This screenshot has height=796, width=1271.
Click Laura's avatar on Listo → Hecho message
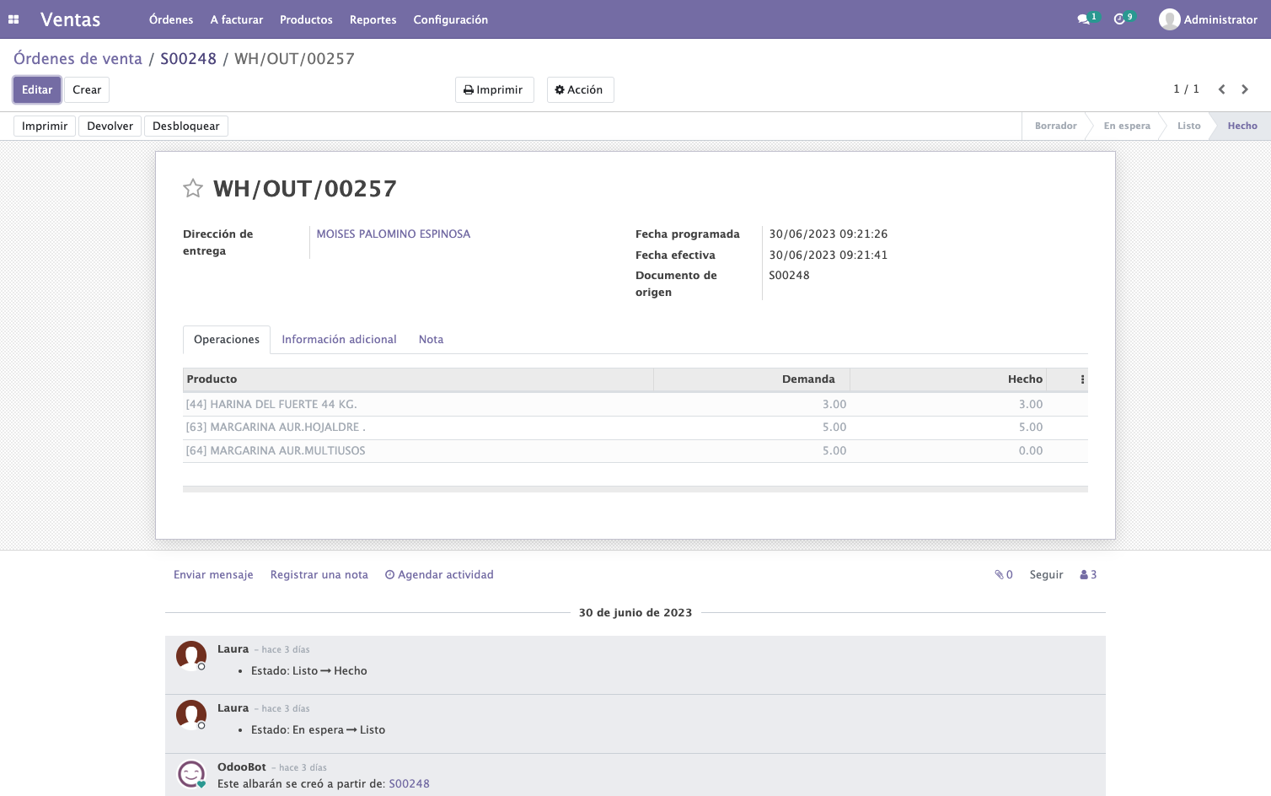(191, 655)
